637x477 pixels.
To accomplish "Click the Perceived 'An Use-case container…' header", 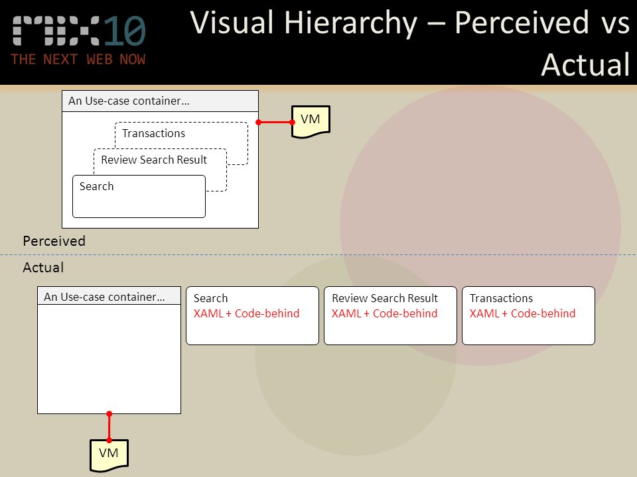I will click(x=160, y=101).
